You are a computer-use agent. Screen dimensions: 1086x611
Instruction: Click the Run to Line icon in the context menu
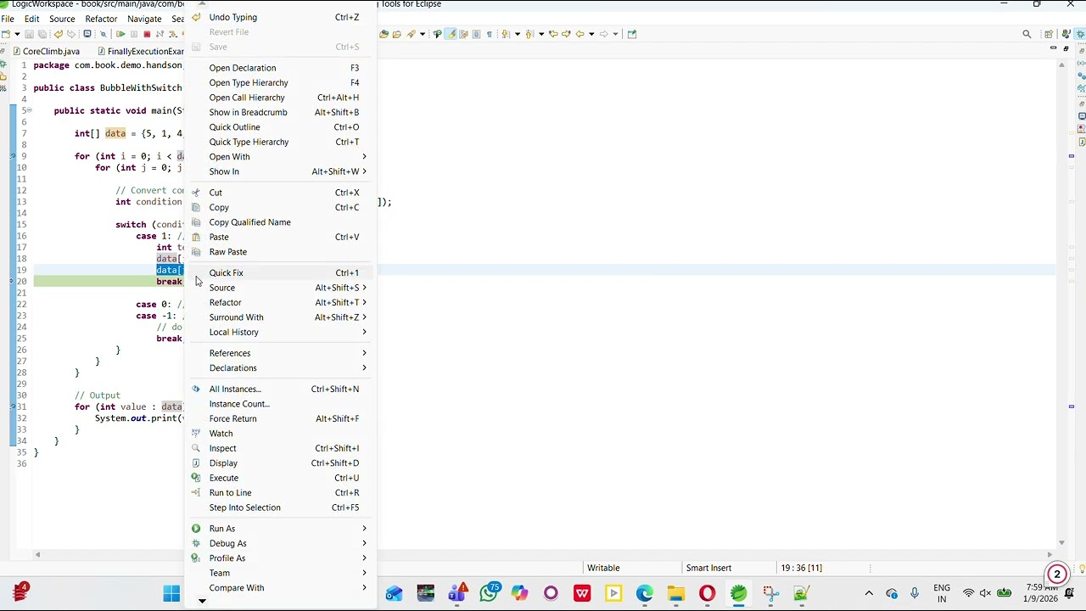[196, 493]
